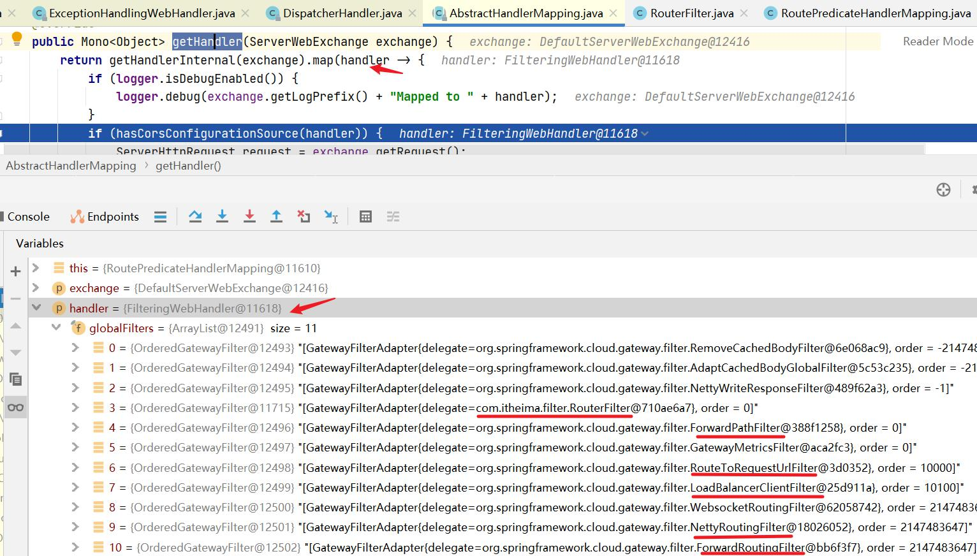Expand the 'this' variable node

[36, 268]
